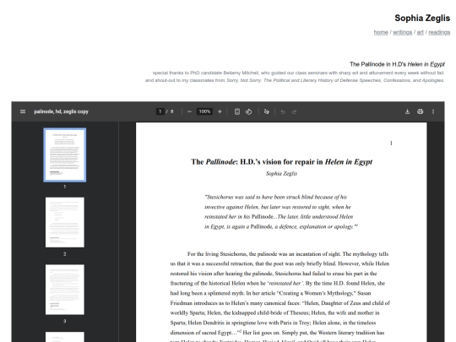The height and width of the screenshot is (342, 456).
Task: Select page 1 thumbnail
Action: pyautogui.click(x=65, y=155)
